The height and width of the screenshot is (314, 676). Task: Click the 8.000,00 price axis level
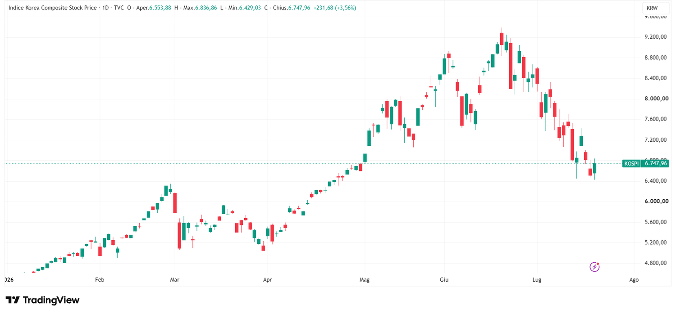655,99
